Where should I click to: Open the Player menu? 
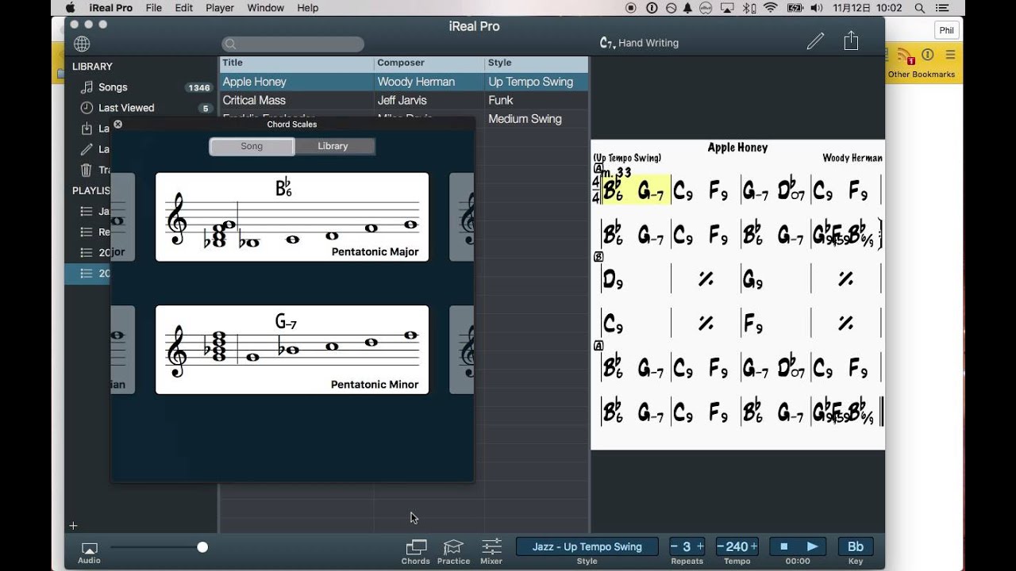point(220,8)
